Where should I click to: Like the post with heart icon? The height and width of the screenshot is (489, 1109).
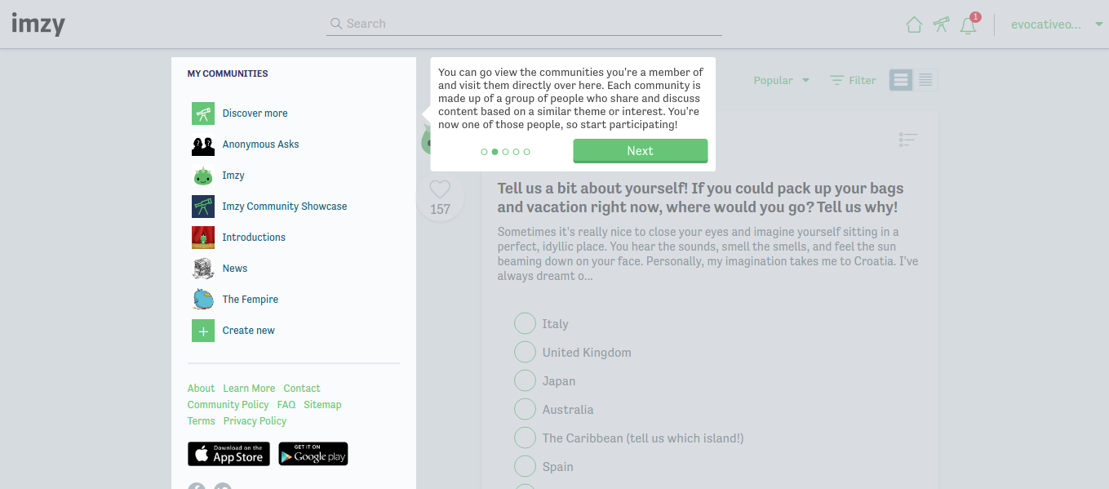click(x=440, y=189)
